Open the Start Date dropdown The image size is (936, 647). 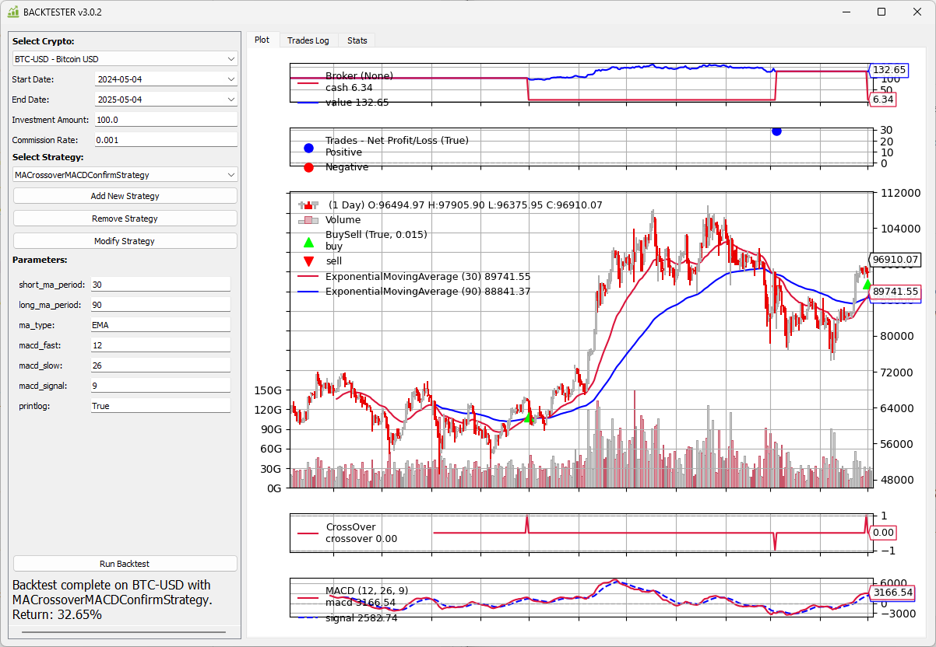[166, 79]
